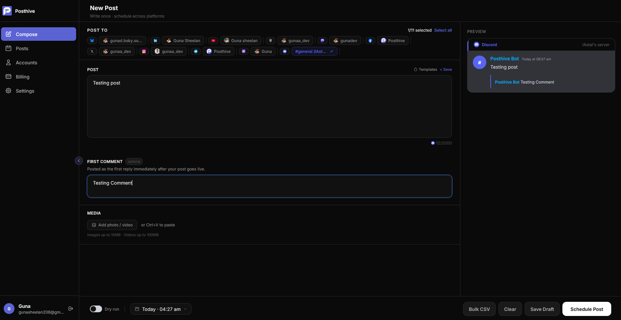Image resolution: width=621 pixels, height=320 pixels.
Task: Click the Save Draft button
Action: (x=542, y=309)
